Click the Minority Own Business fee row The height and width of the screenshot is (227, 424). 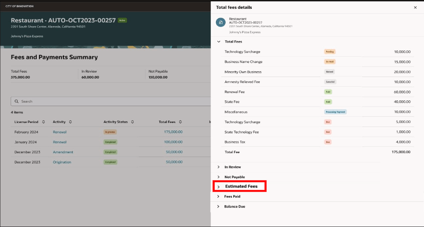pos(317,72)
